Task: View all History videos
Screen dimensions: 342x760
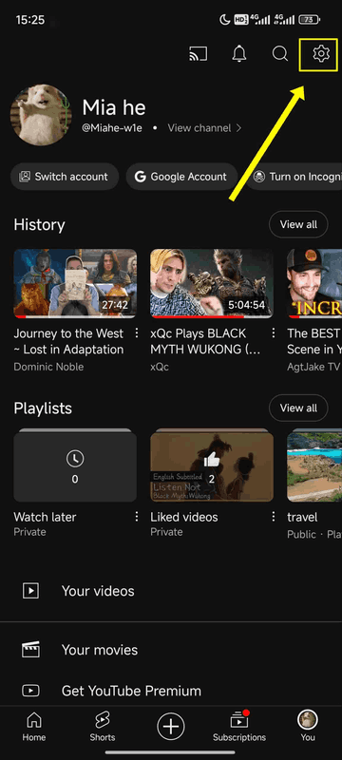Action: (x=298, y=224)
